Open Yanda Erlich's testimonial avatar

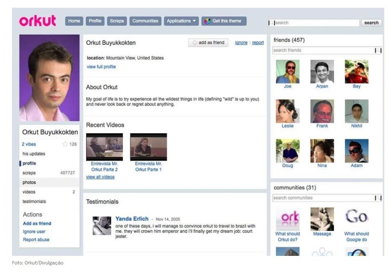pyautogui.click(x=102, y=226)
